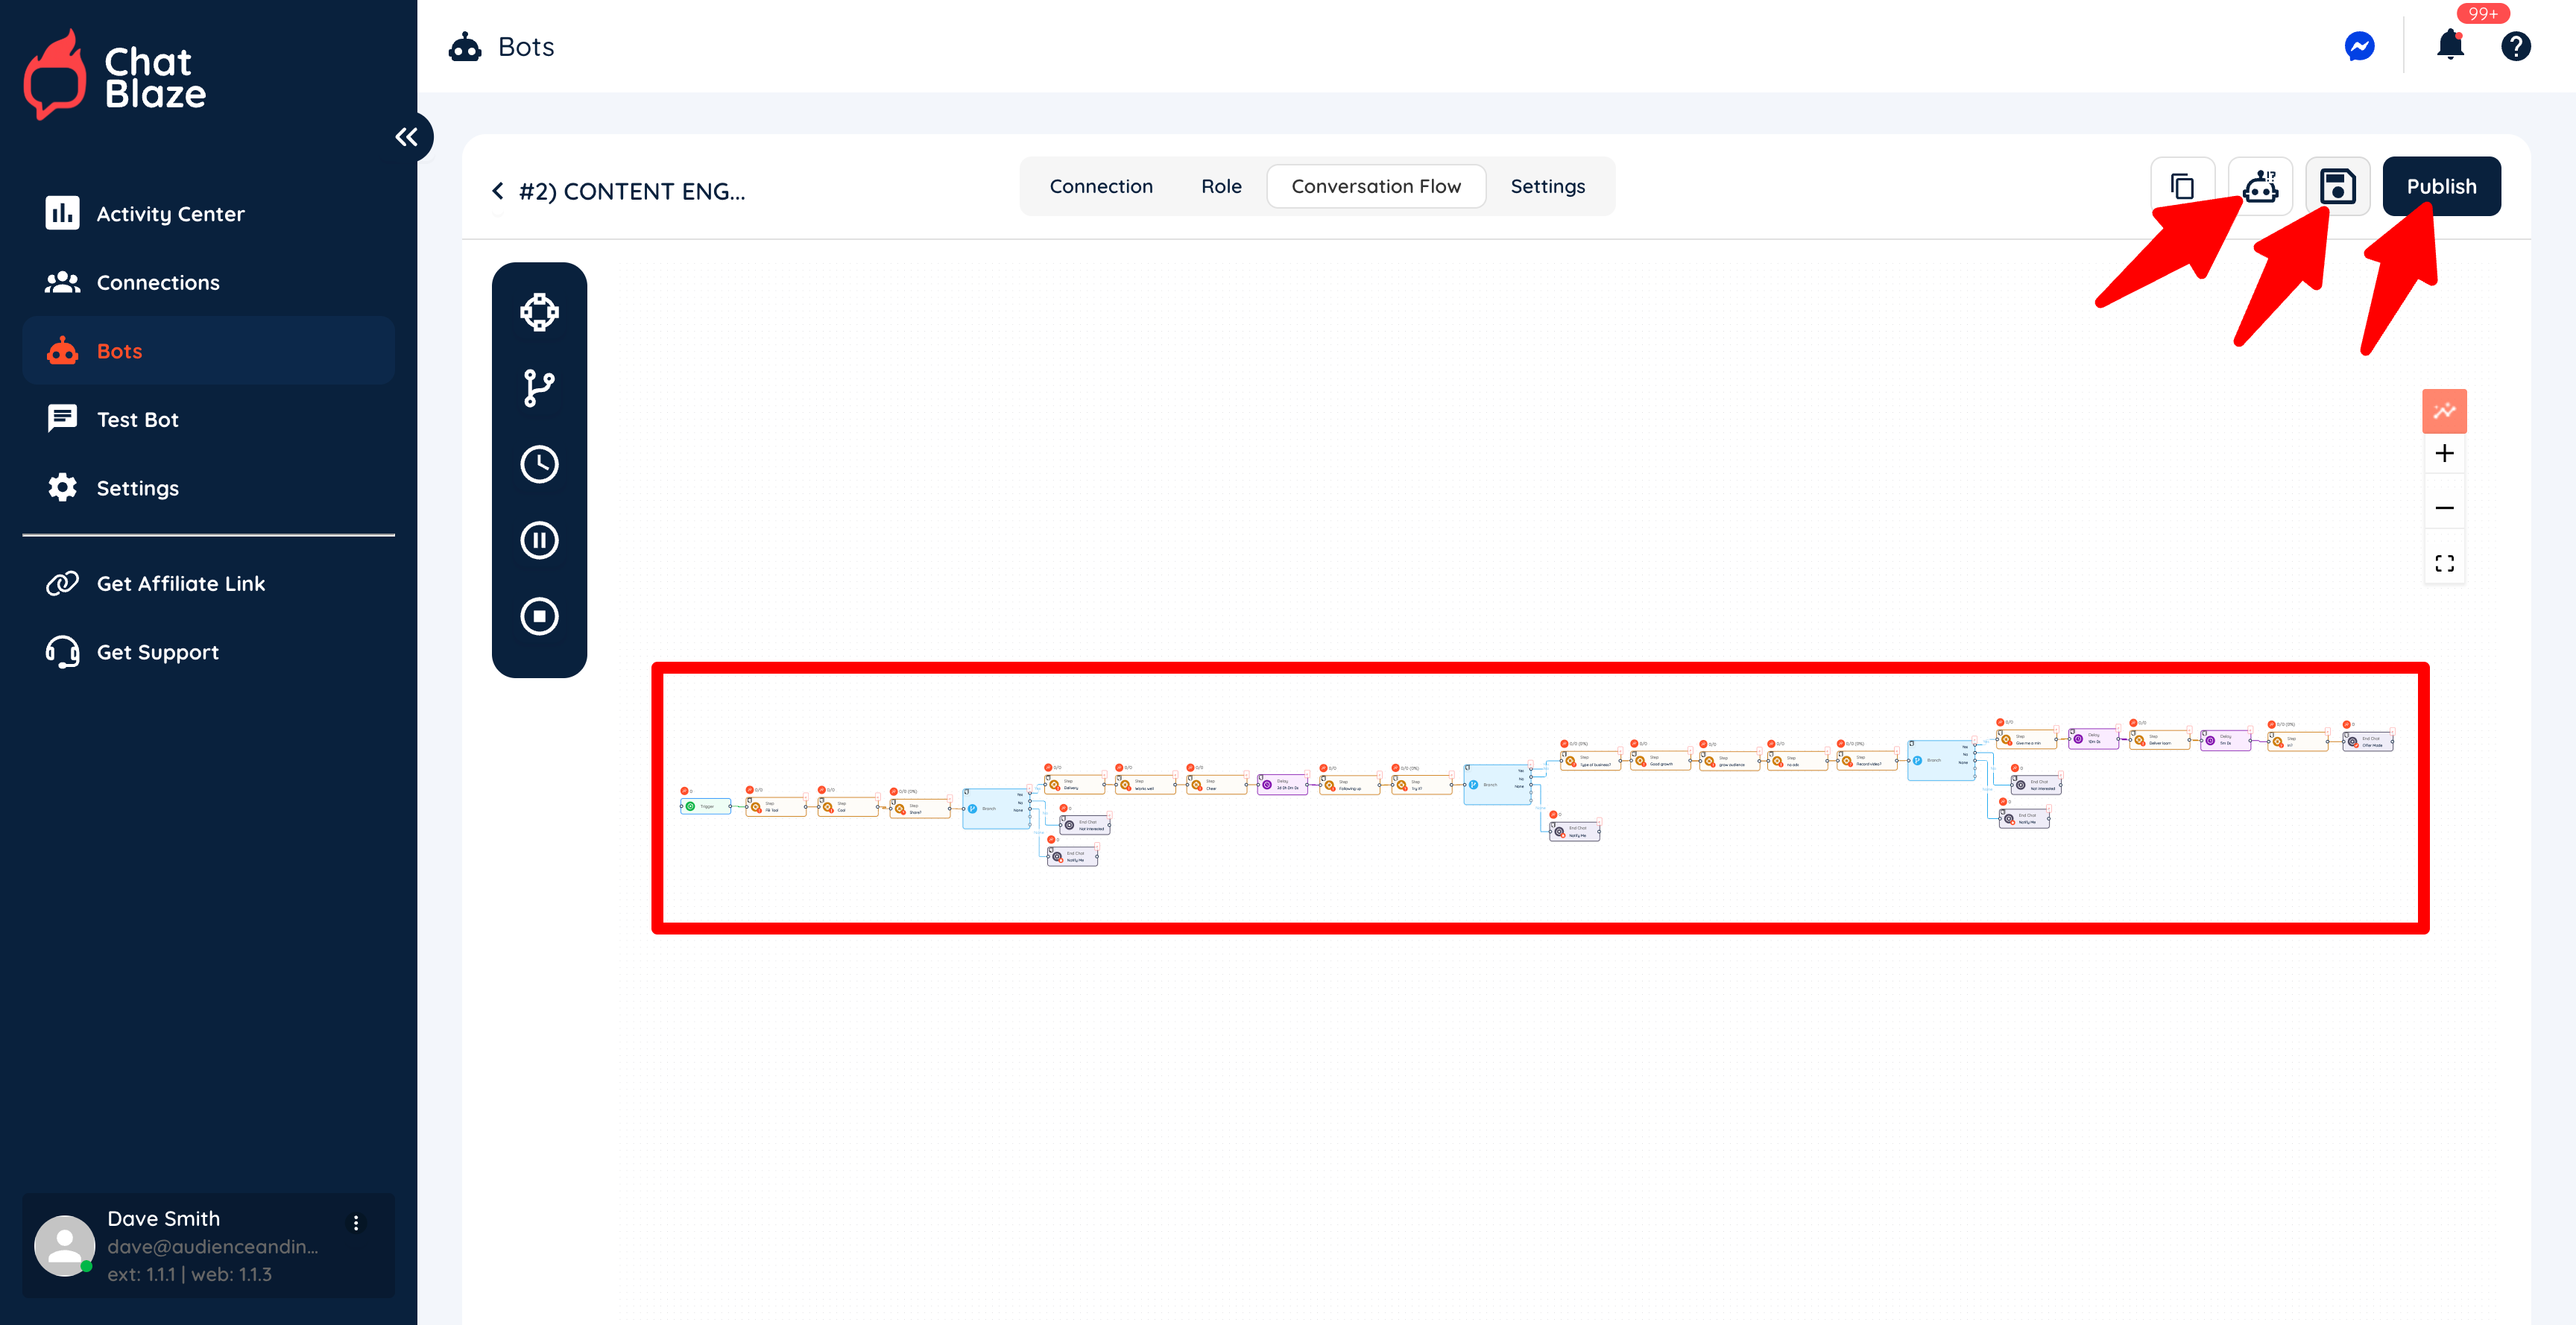This screenshot has width=2576, height=1325.
Task: Select the step node tool icon
Action: click(x=539, y=312)
